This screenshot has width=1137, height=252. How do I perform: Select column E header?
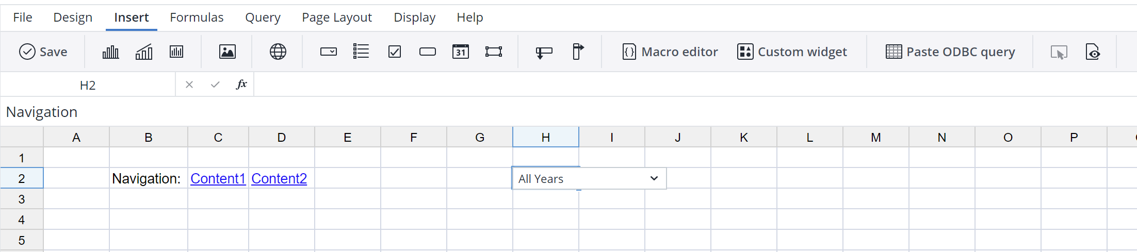coord(348,138)
